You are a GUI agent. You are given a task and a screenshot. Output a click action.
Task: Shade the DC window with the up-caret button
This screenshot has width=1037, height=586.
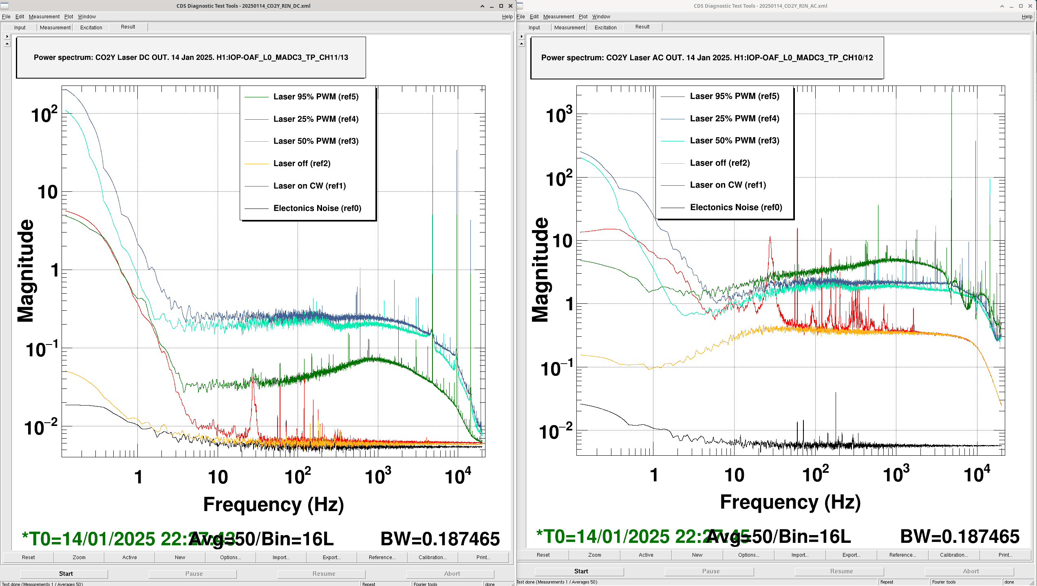tap(482, 6)
